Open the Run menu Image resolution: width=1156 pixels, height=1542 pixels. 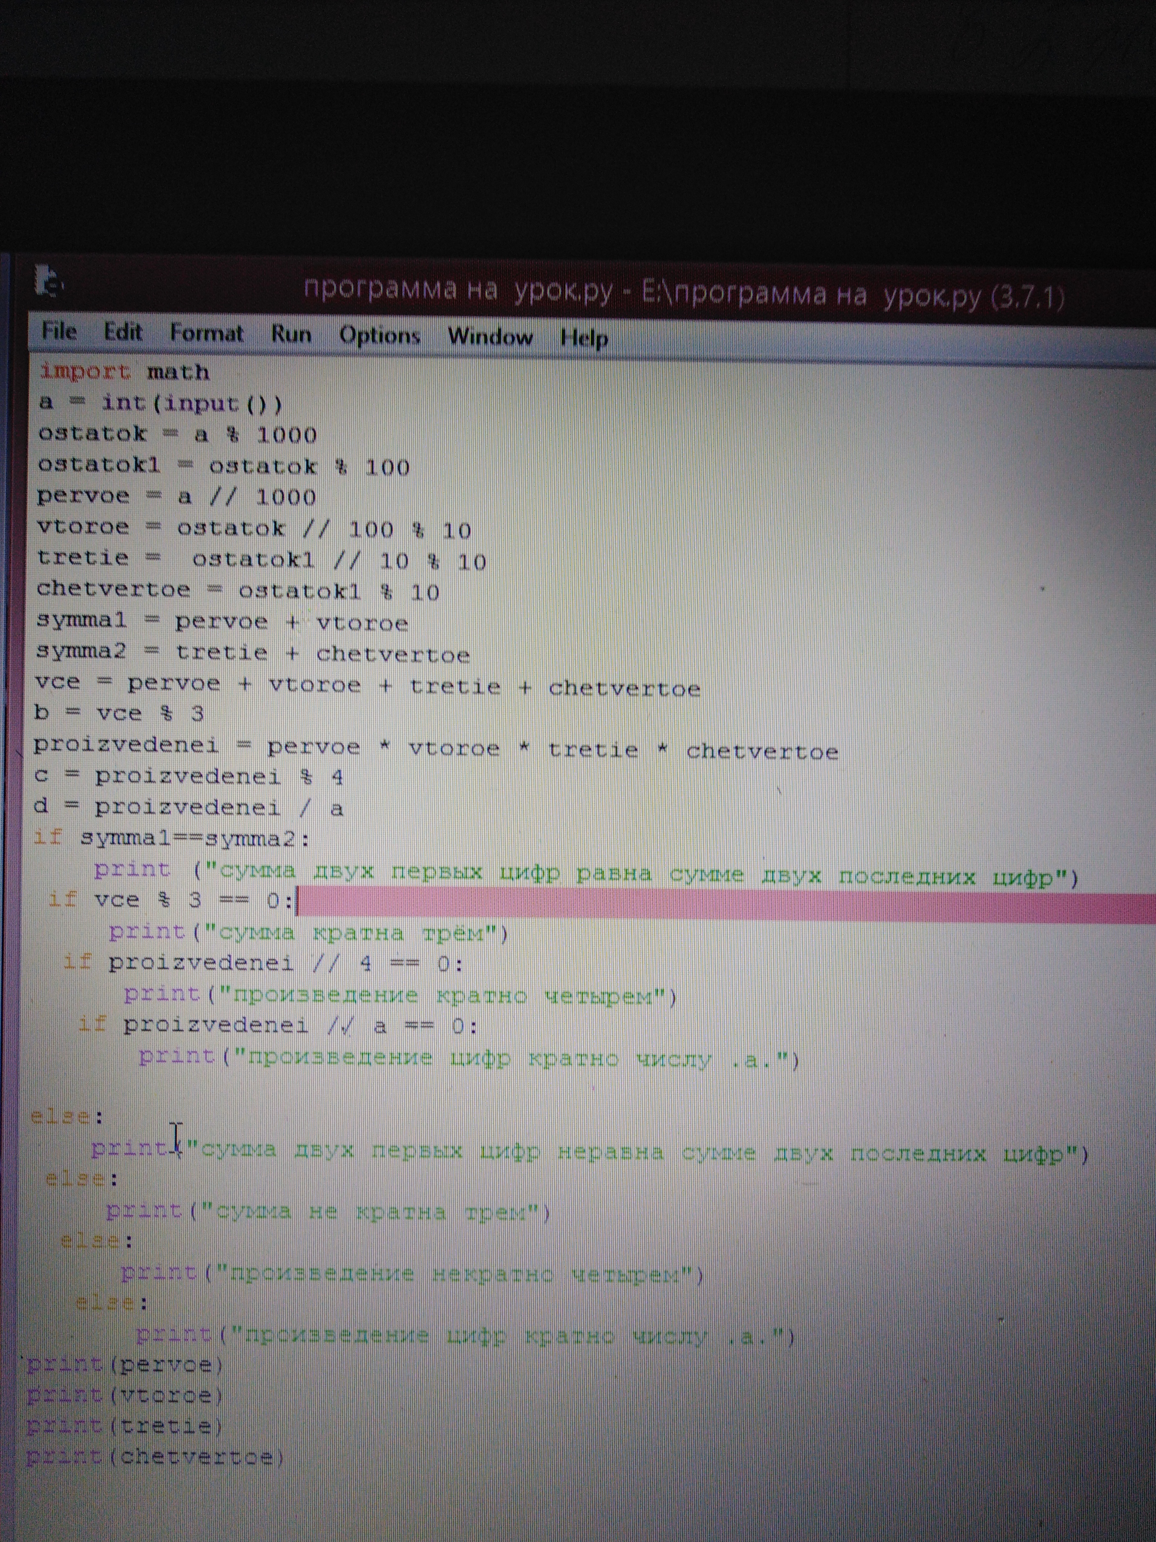click(x=290, y=335)
